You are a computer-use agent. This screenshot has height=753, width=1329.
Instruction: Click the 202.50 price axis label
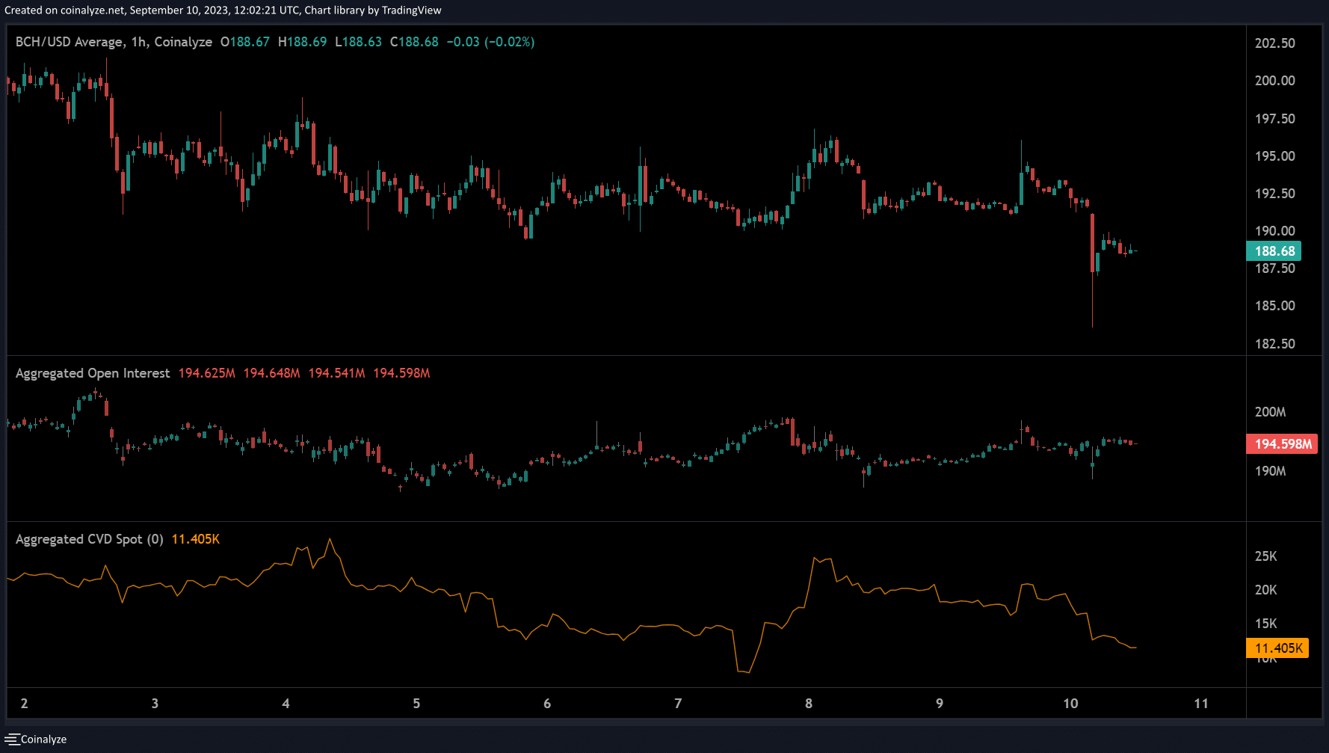coord(1275,43)
